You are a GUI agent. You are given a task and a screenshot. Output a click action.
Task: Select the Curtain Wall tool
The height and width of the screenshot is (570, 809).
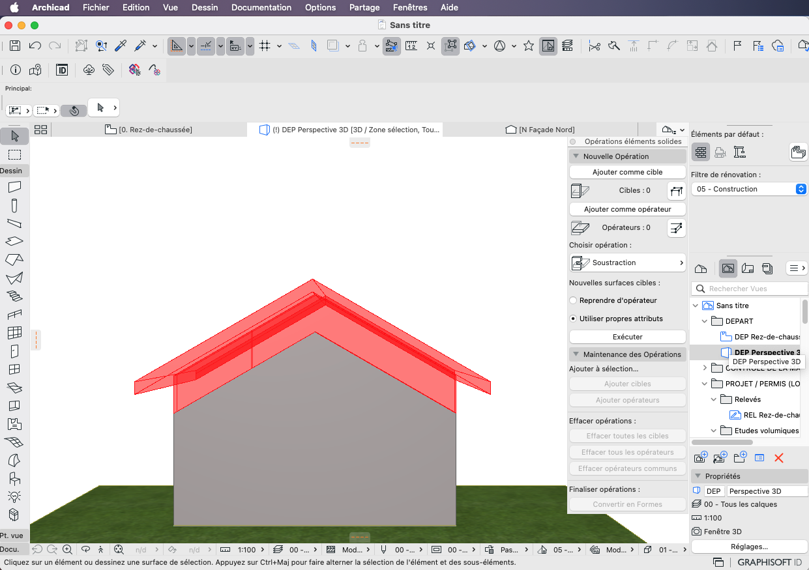pos(14,333)
